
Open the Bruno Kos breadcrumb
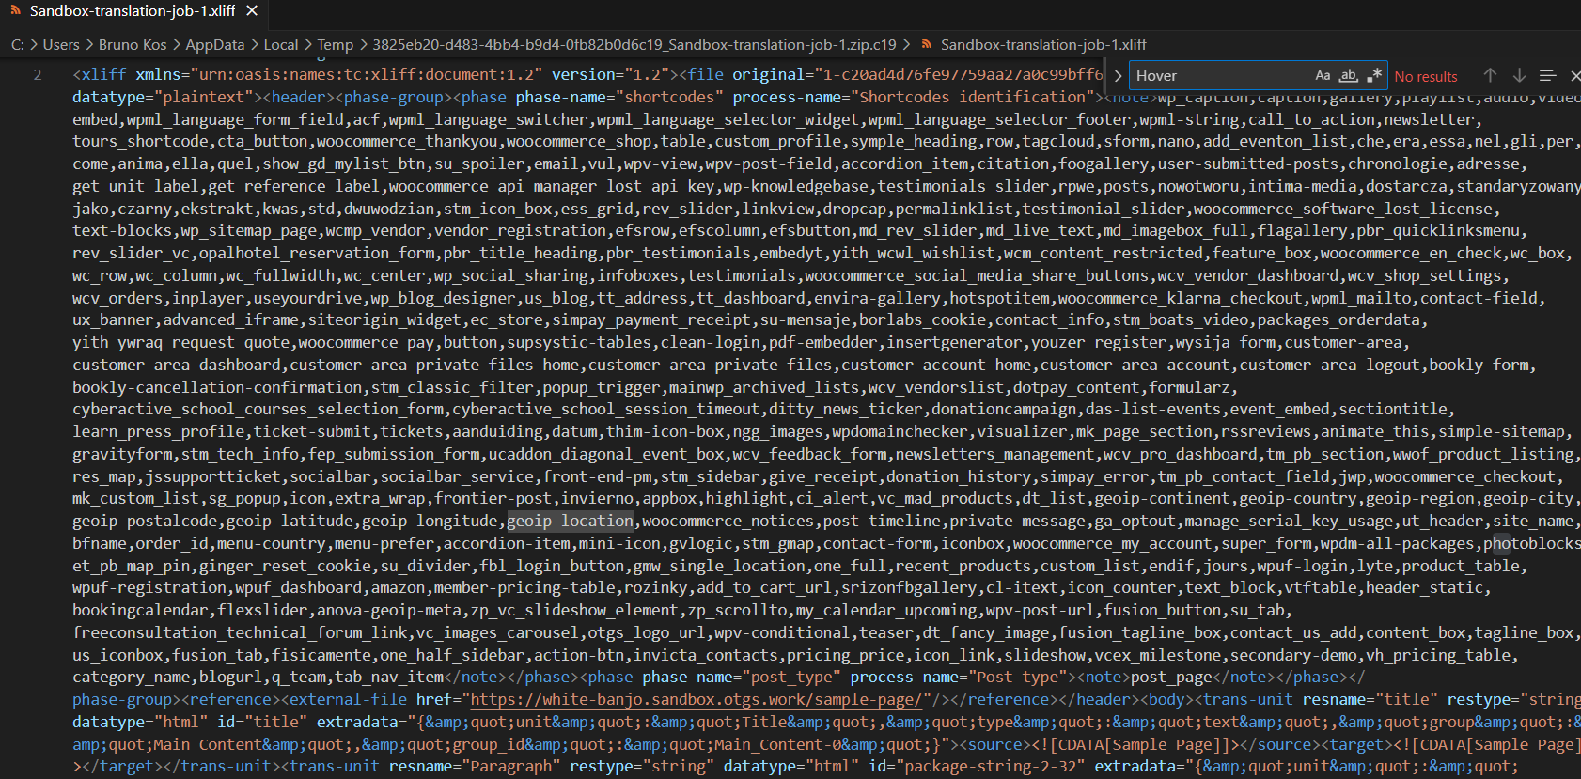tap(133, 44)
